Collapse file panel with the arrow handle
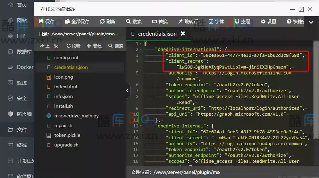 click(x=127, y=90)
